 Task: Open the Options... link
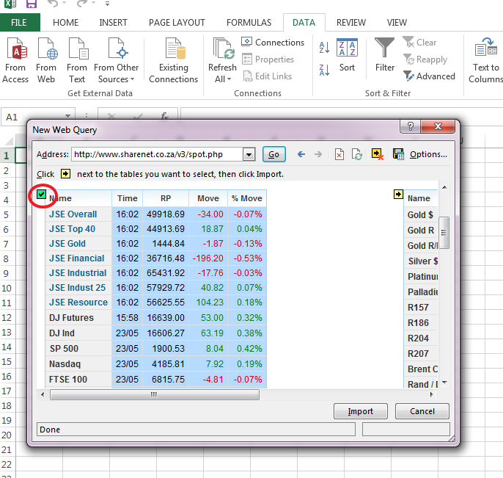[428, 154]
